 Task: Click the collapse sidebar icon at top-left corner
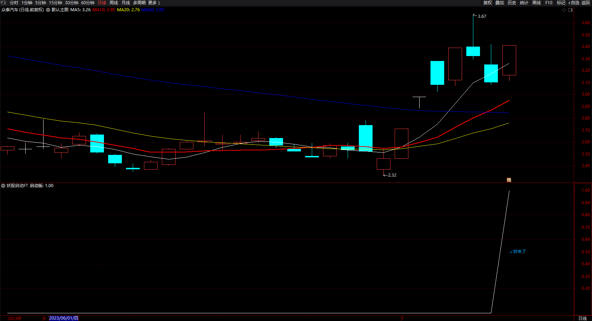tap(4, 2)
